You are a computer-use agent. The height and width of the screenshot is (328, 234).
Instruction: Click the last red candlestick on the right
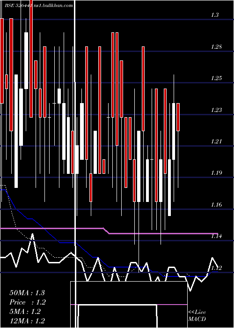click(178, 117)
